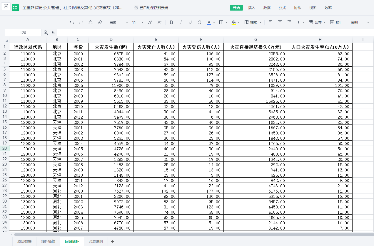Click the 河北 cell for year 2000
Image resolution: width=374 pixels, height=246 pixels.
pos(57,191)
